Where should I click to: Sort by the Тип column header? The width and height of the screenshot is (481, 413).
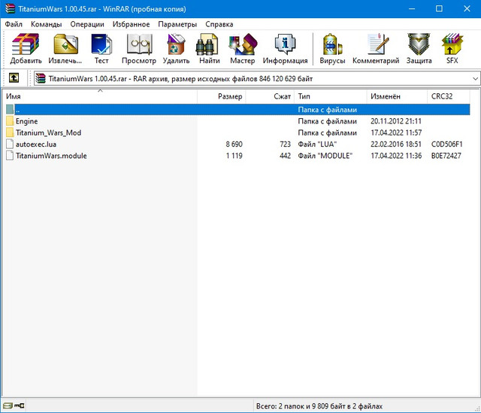click(331, 96)
